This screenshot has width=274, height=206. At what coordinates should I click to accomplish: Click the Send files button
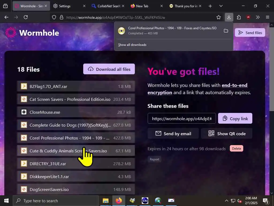[x=250, y=32]
